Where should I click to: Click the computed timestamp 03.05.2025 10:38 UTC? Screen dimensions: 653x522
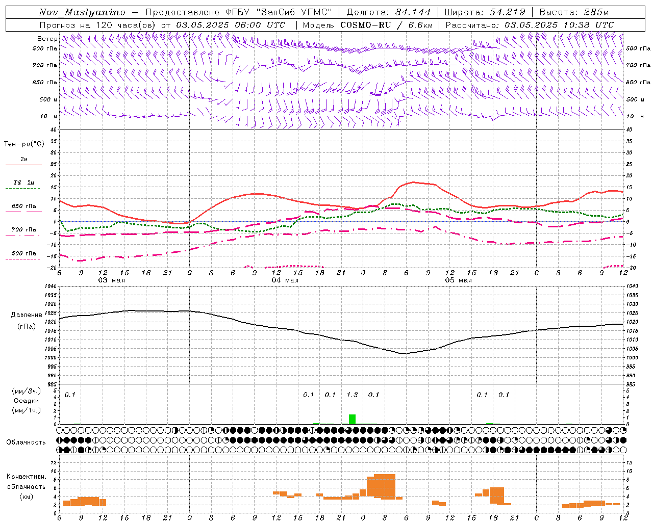point(559,25)
